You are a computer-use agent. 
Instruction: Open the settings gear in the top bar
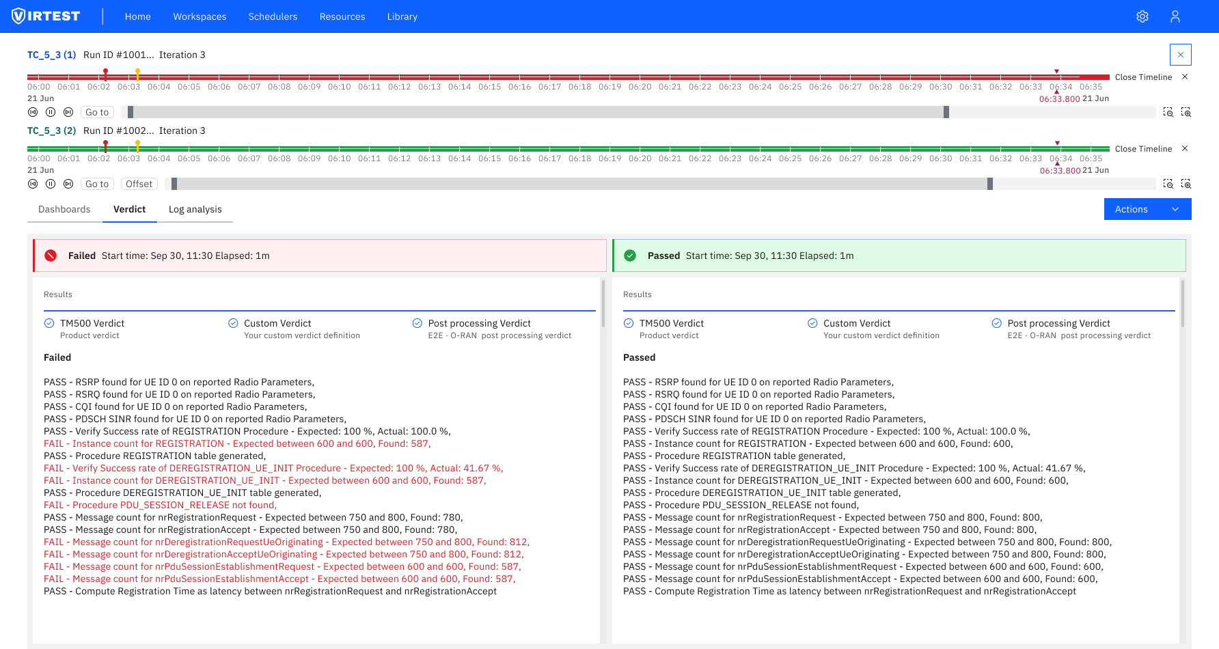pos(1142,16)
